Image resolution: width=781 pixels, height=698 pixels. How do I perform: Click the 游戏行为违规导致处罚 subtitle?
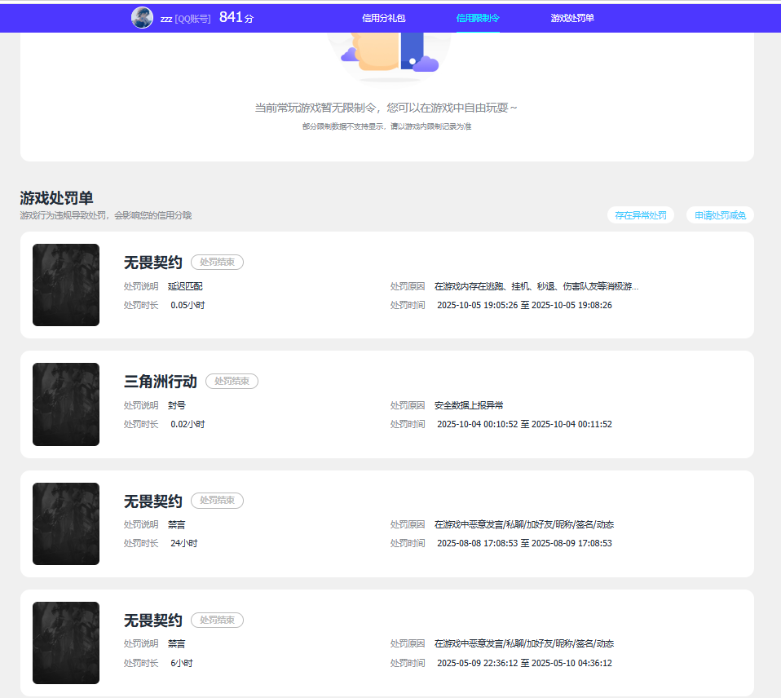coord(106,215)
